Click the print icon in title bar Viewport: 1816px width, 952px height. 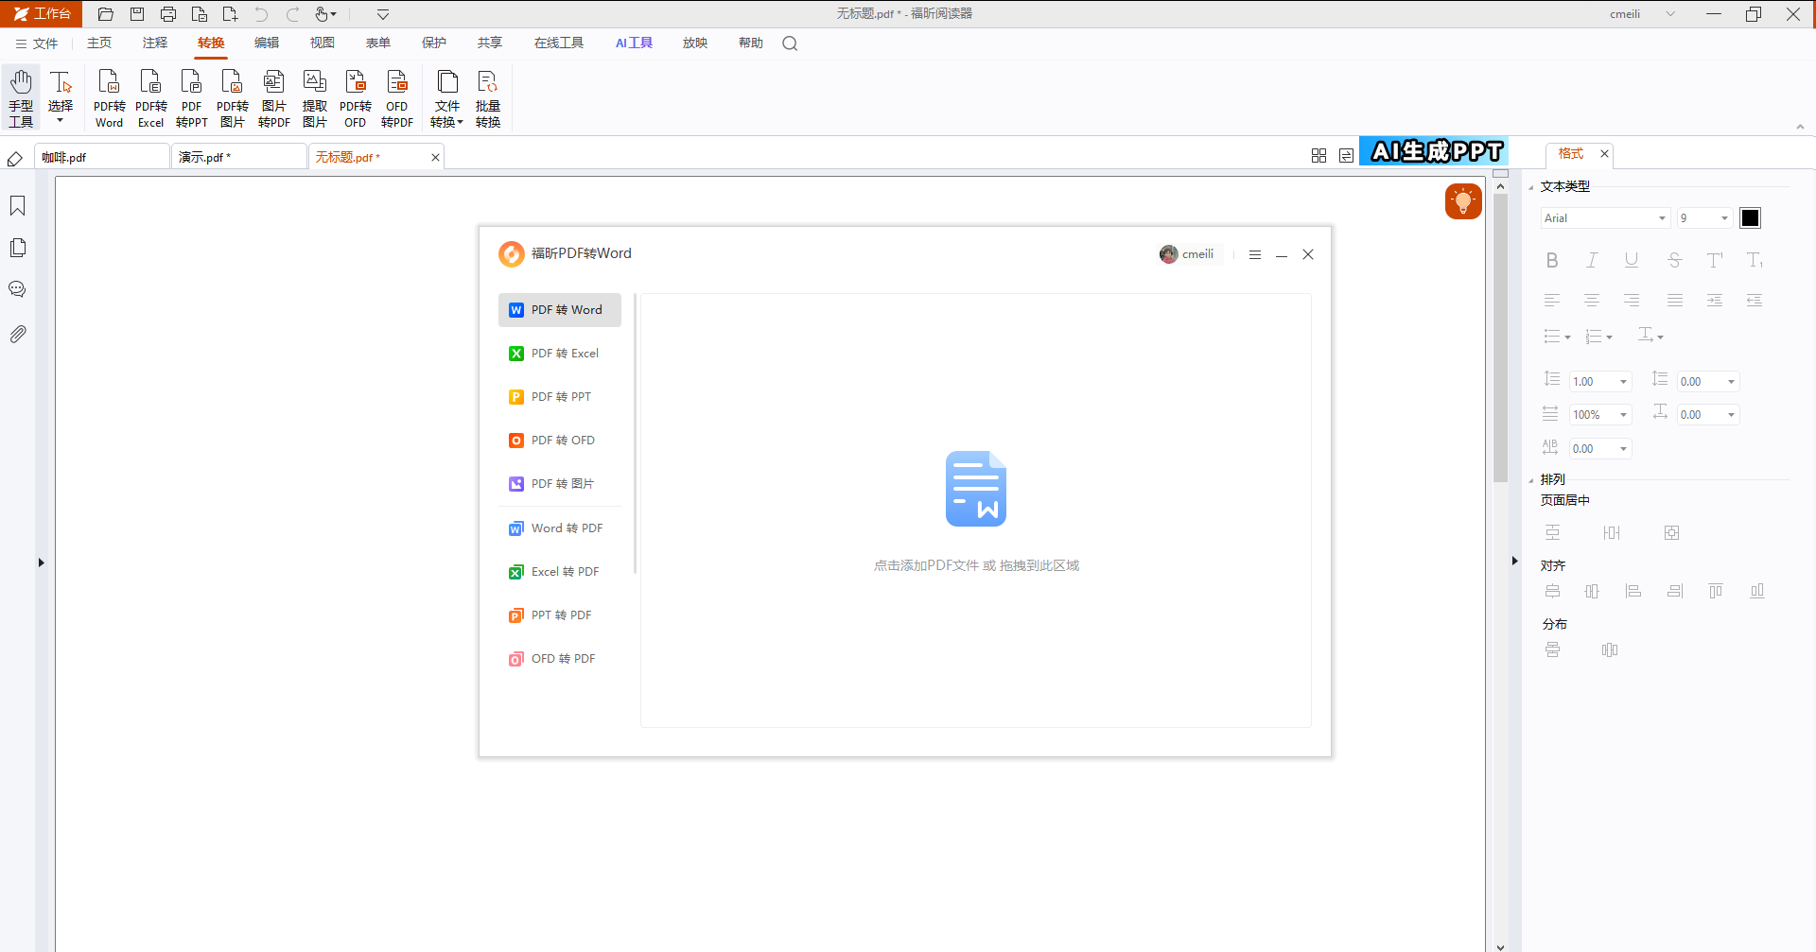tap(168, 14)
